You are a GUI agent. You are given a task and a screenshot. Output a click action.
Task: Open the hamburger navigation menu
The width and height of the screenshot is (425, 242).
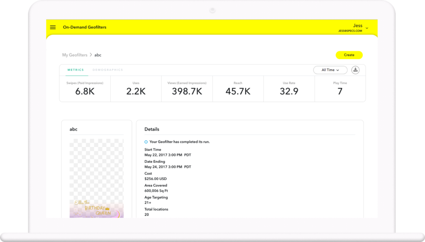pos(53,27)
